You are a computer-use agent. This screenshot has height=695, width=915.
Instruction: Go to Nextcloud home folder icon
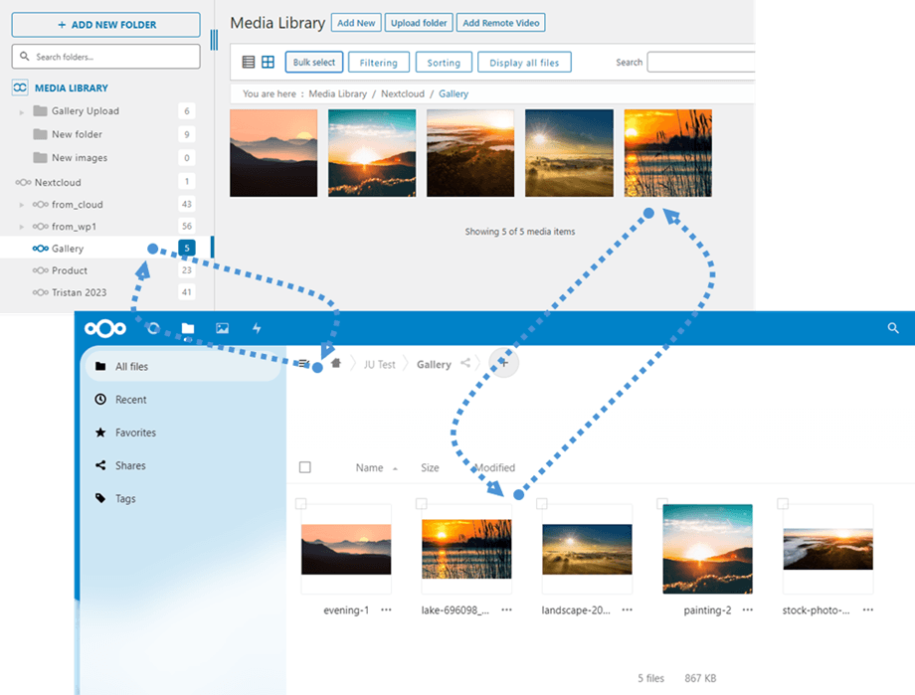point(336,364)
